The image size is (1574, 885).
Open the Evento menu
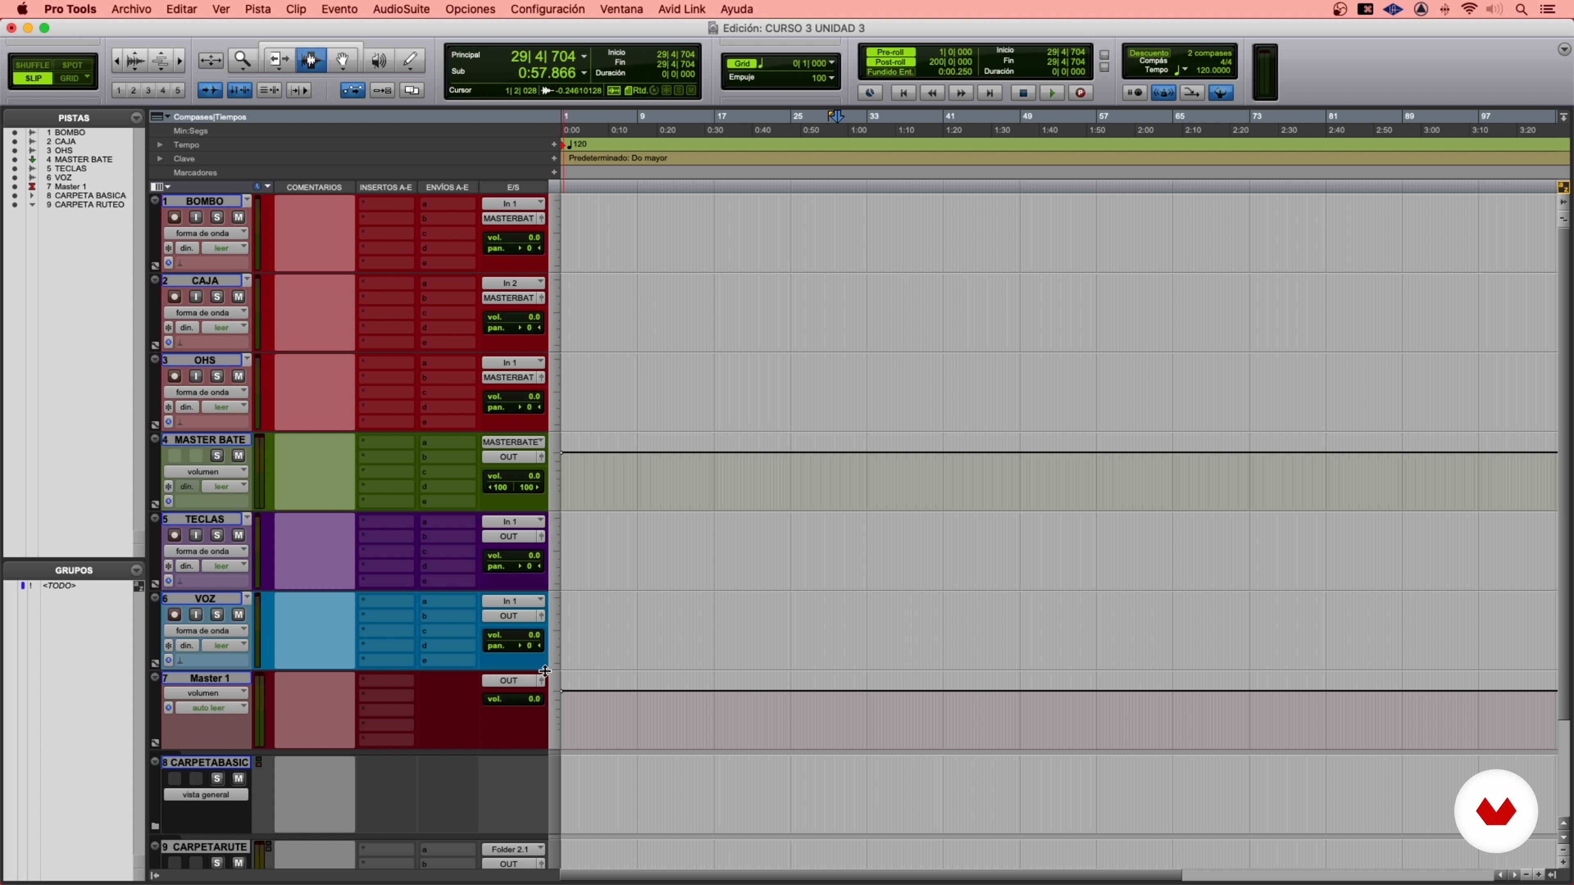[x=339, y=9]
